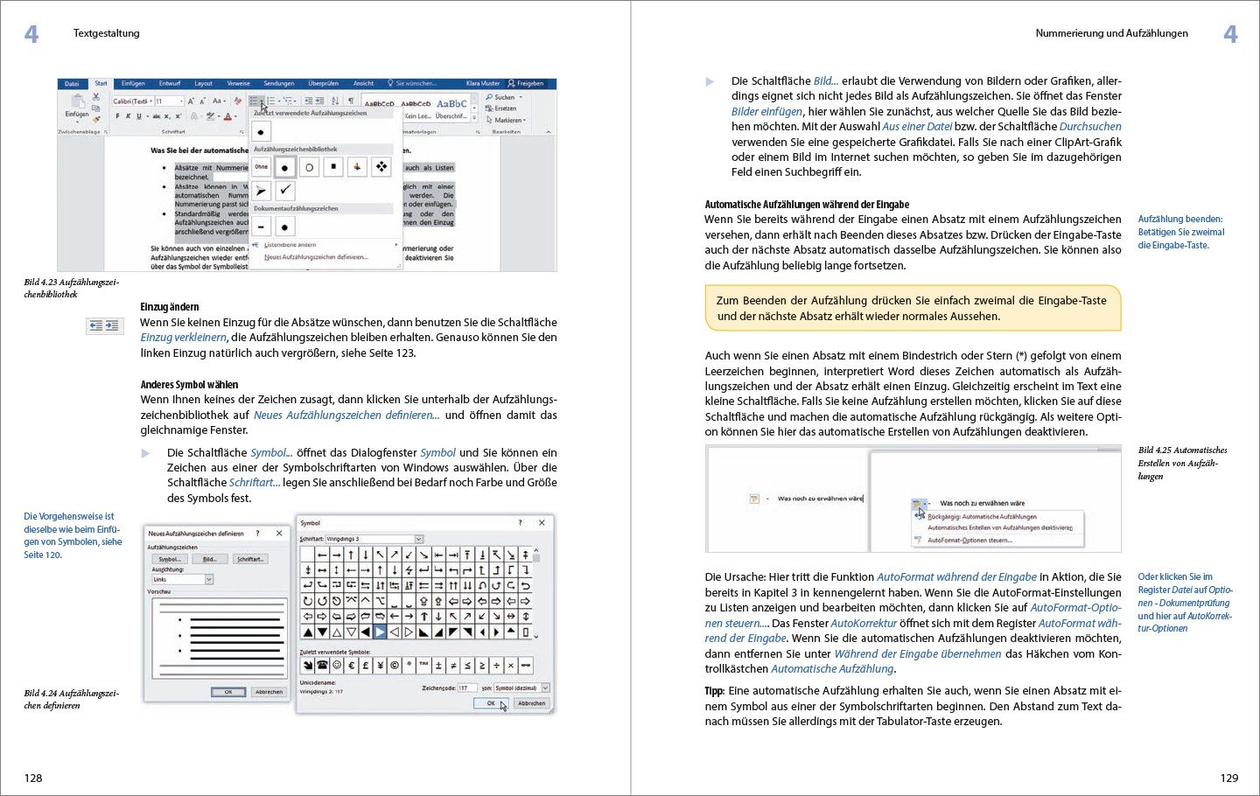Switch to the Sendungen ribbon tab
The width and height of the screenshot is (1260, 796).
click(279, 84)
